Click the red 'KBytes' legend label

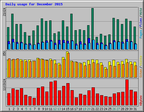click(141, 101)
